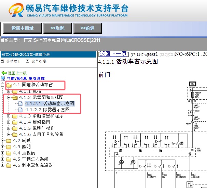The width and height of the screenshot is (207, 188).
Task: Expand the 4.2 喇叭 node
Action: tap(2, 141)
